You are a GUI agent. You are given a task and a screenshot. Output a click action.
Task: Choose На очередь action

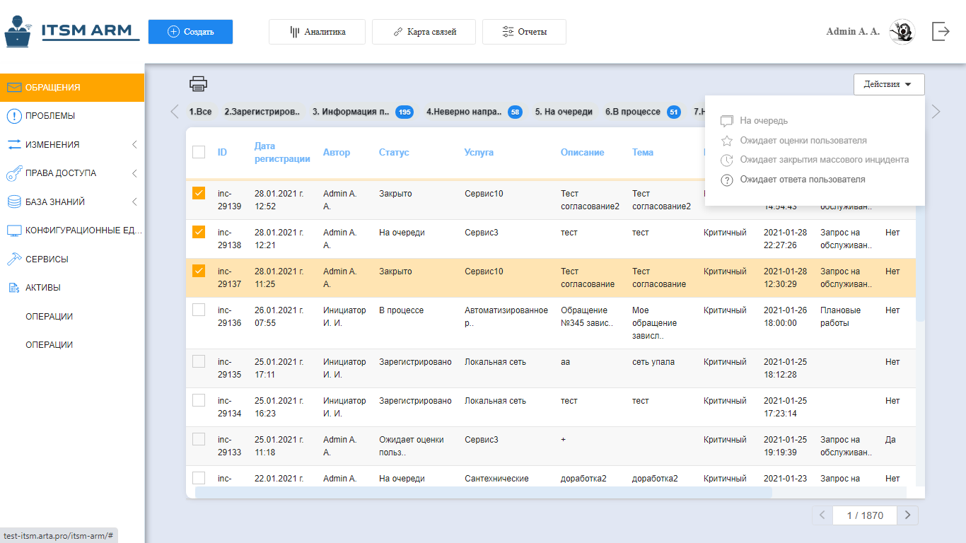point(764,121)
